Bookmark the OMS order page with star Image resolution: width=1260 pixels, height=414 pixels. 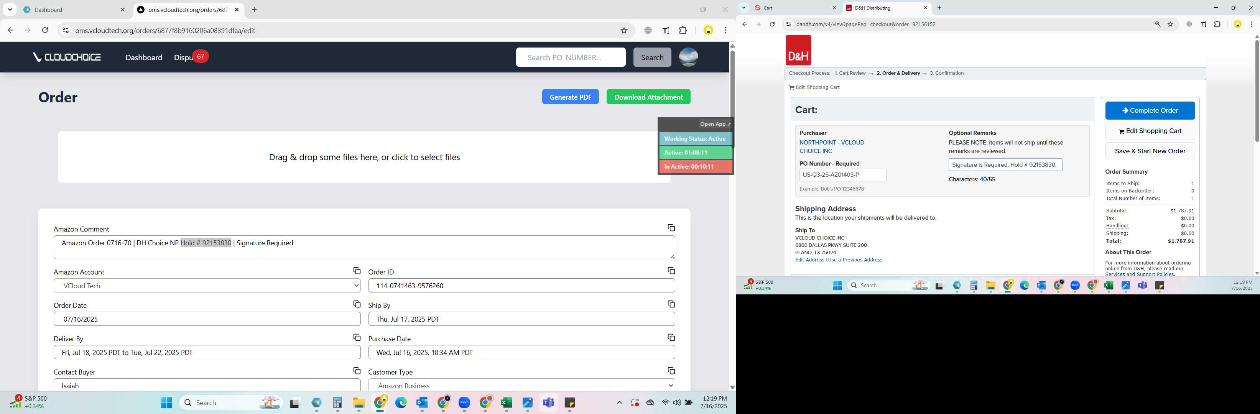tap(623, 30)
